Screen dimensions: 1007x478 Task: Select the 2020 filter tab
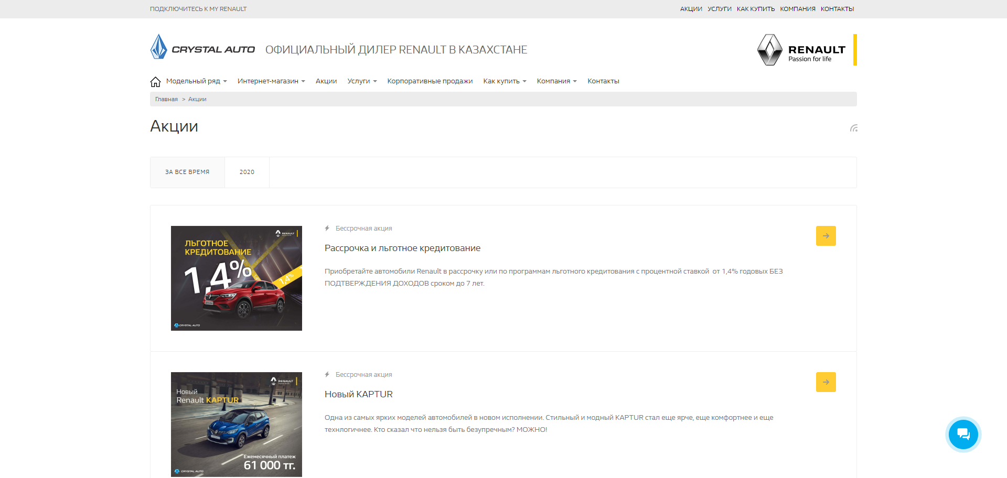click(247, 172)
